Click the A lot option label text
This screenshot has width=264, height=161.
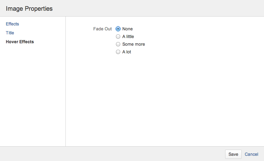[x=127, y=52]
